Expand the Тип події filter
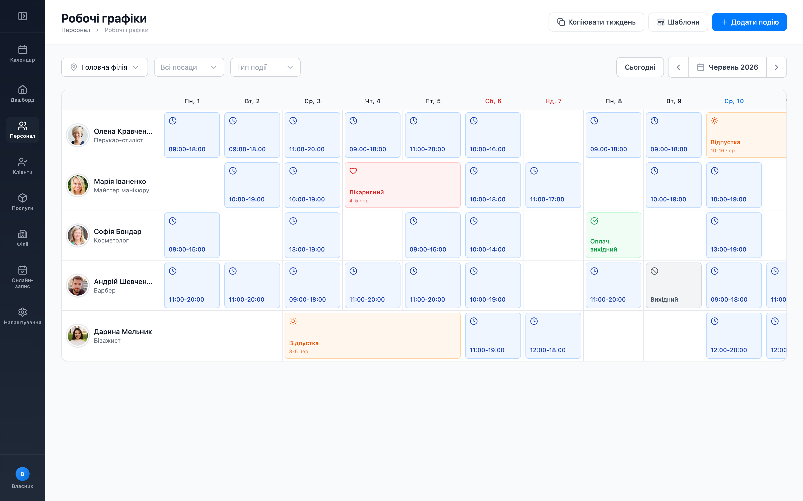 (x=265, y=67)
